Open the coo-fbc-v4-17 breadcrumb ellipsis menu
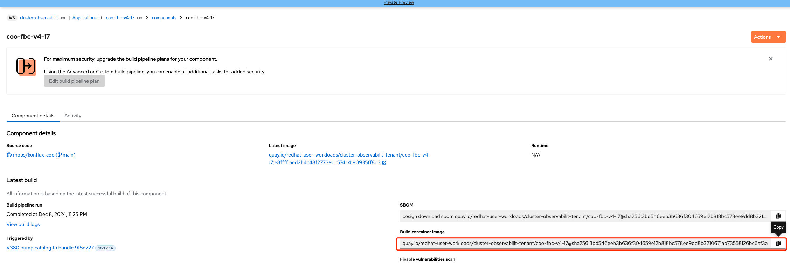This screenshot has width=790, height=268. tap(139, 18)
